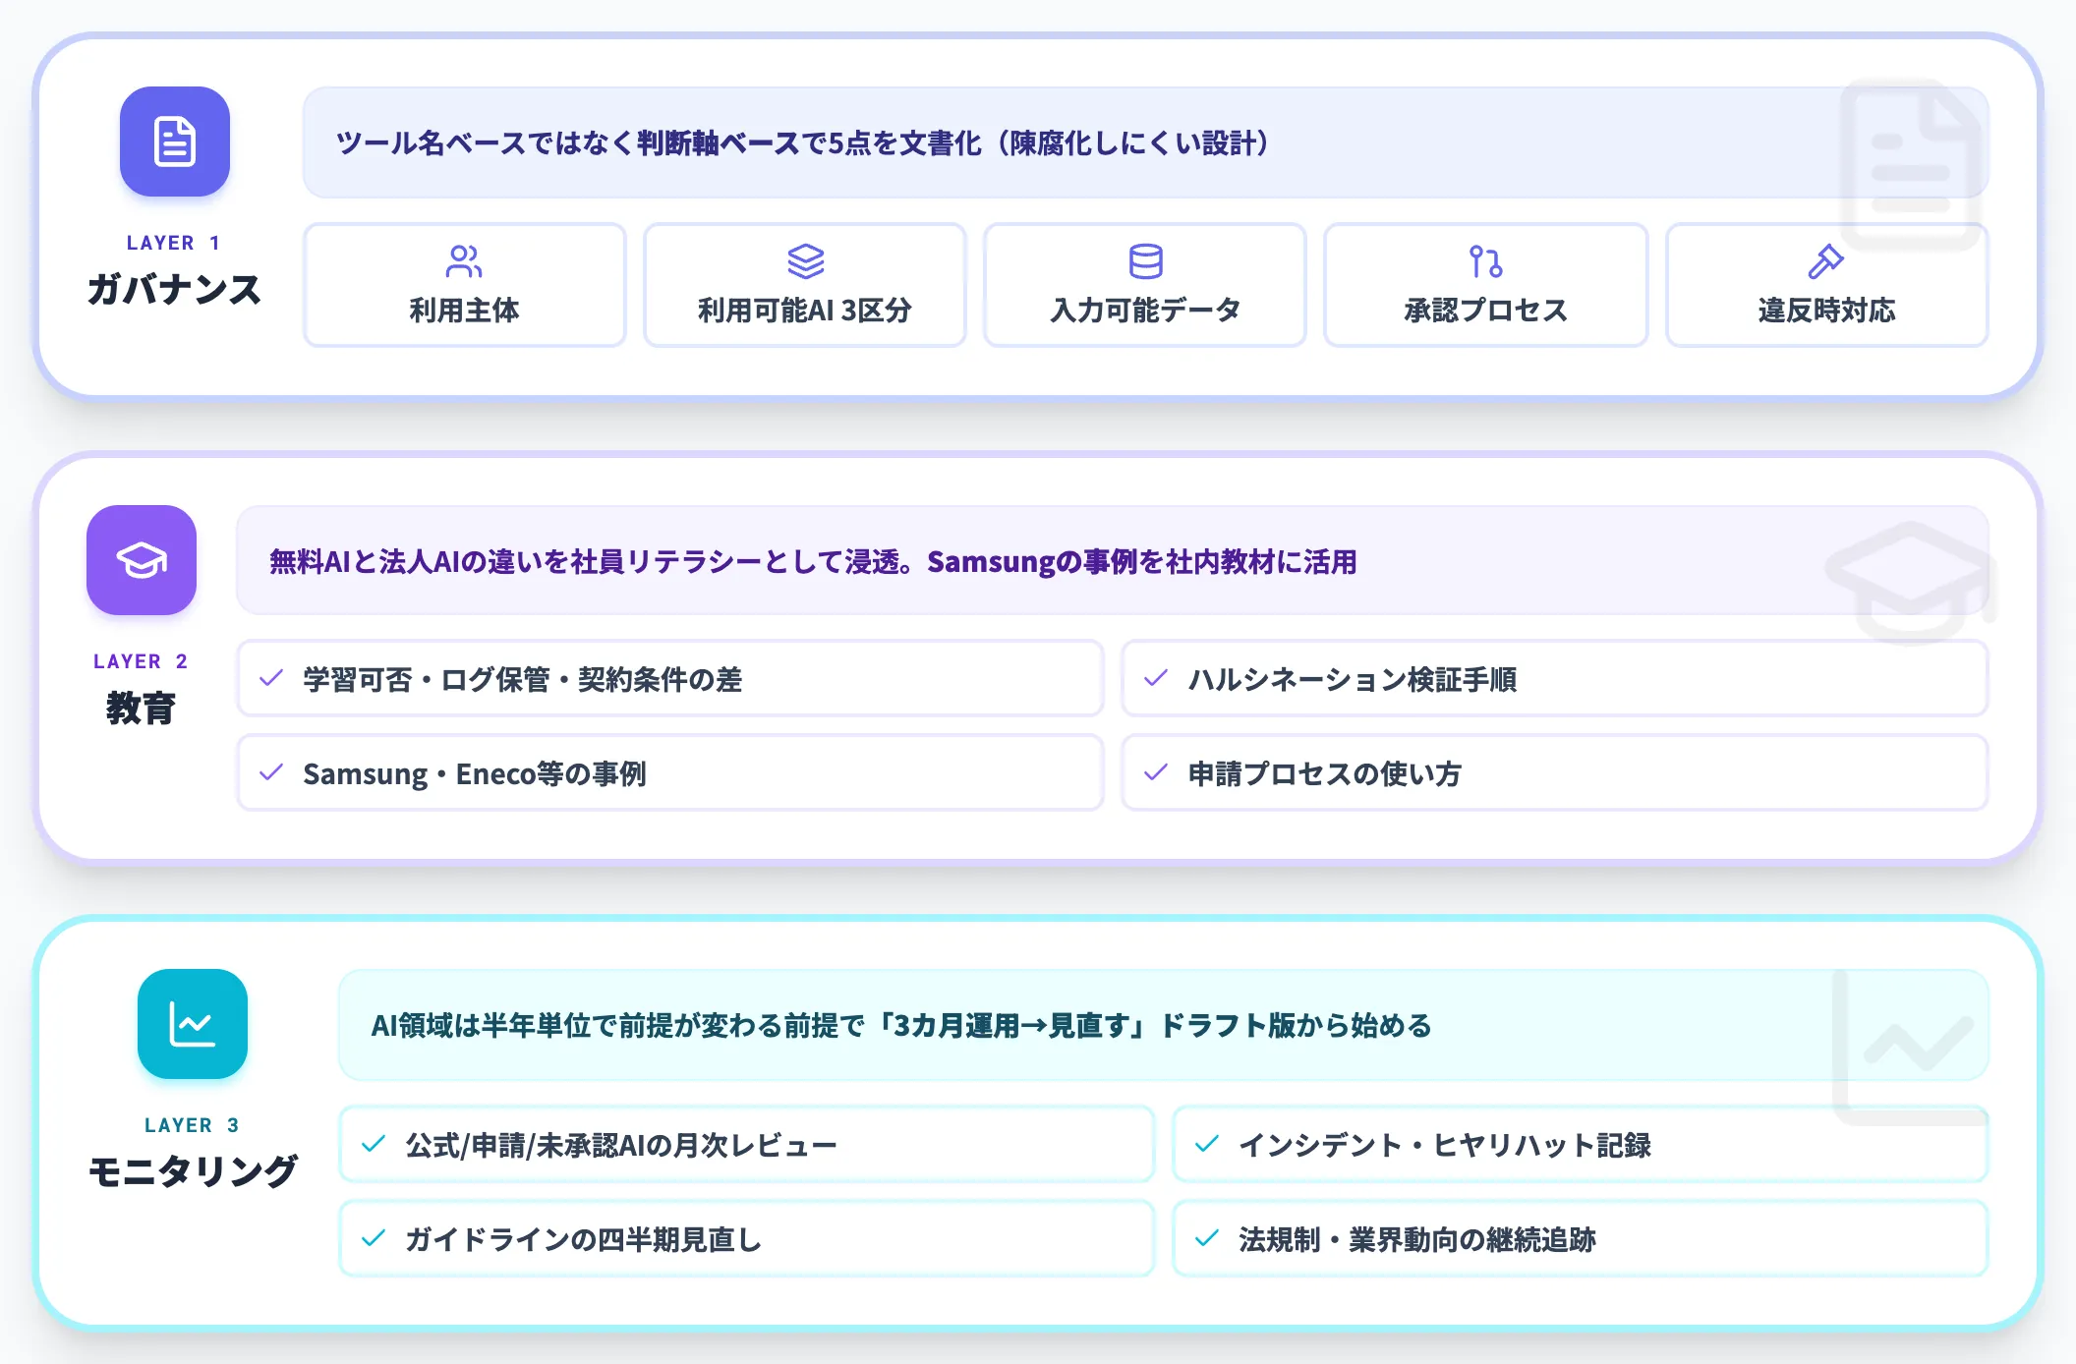The image size is (2076, 1364).
Task: Select the 利用主体 card label
Action: [464, 311]
